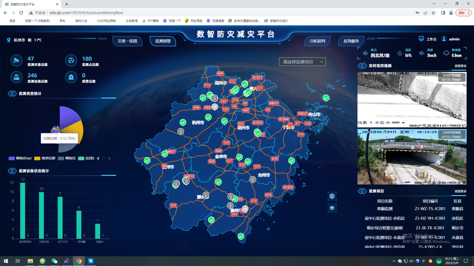The width and height of the screenshot is (474, 266).
Task: Click the green checkmark marker near 舟山市
Action: click(326, 98)
